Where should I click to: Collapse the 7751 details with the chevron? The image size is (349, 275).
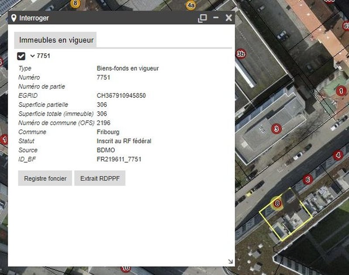click(x=32, y=56)
